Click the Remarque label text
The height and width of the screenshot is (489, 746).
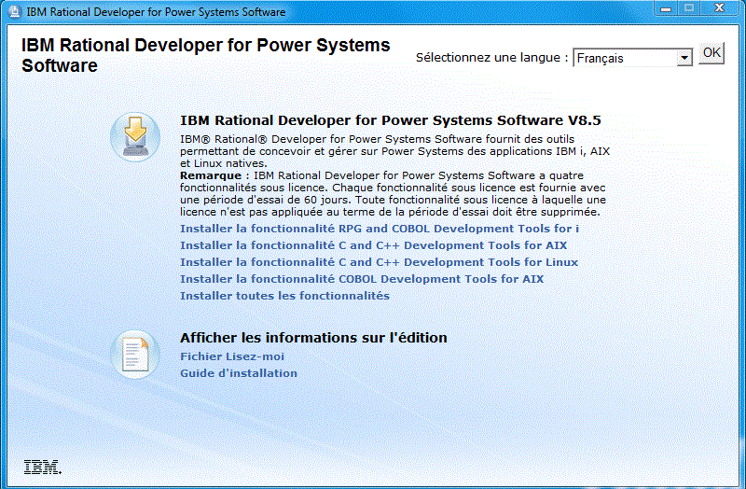(x=211, y=175)
